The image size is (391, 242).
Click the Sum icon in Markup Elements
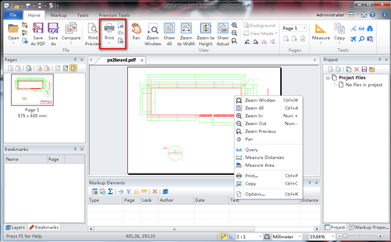click(x=111, y=191)
